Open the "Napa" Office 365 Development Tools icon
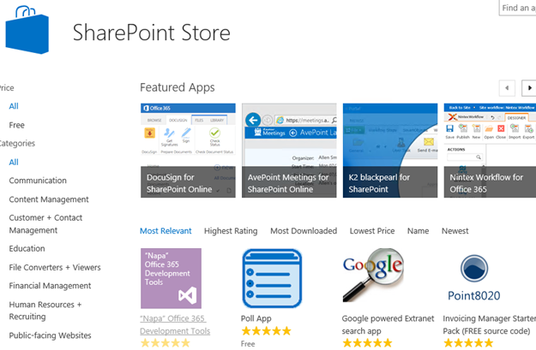This screenshot has width=536, height=350. [x=171, y=278]
